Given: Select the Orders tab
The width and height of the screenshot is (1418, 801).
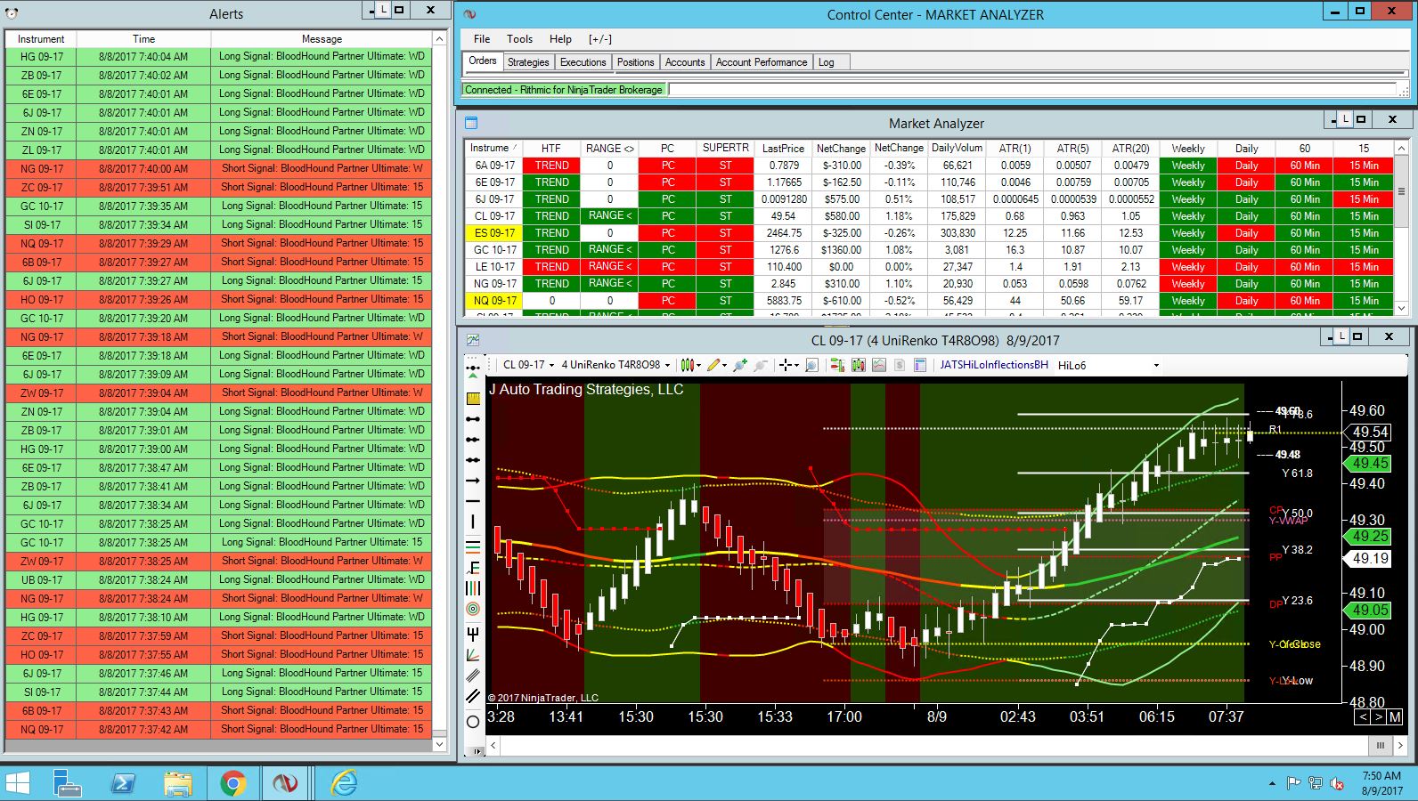Looking at the screenshot, I should click(483, 61).
